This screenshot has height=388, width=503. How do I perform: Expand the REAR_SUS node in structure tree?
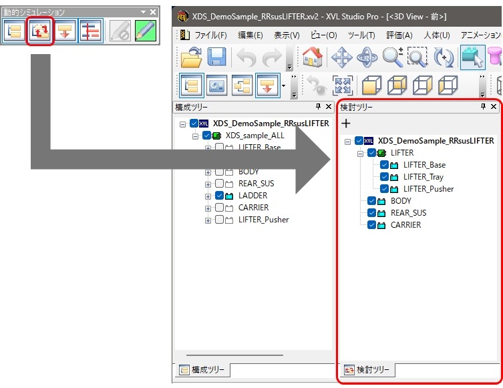[x=208, y=184]
